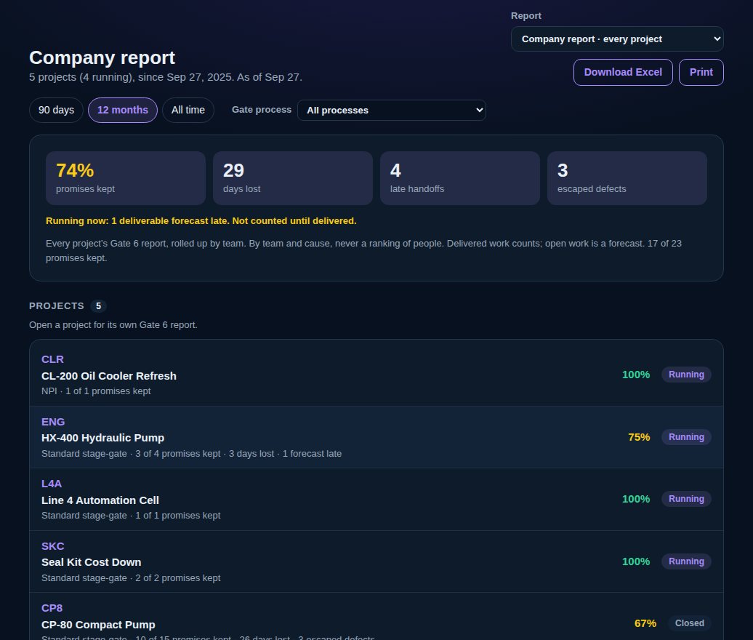Click the 4 late handoffs card
Viewport: 753px width, 640px height.
click(460, 178)
